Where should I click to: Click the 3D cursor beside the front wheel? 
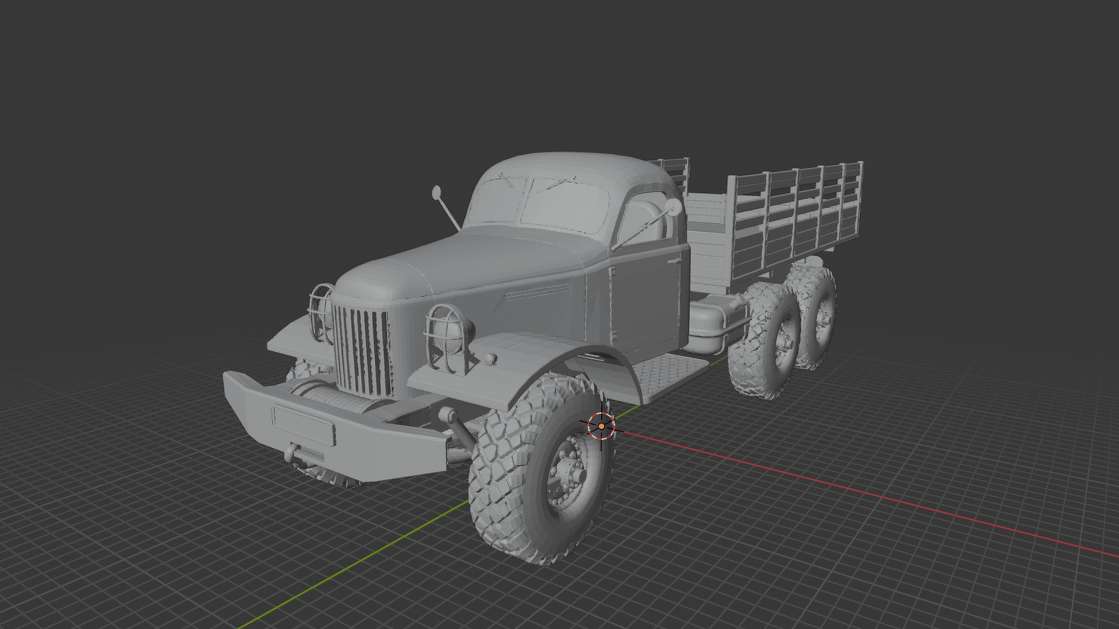coord(601,426)
